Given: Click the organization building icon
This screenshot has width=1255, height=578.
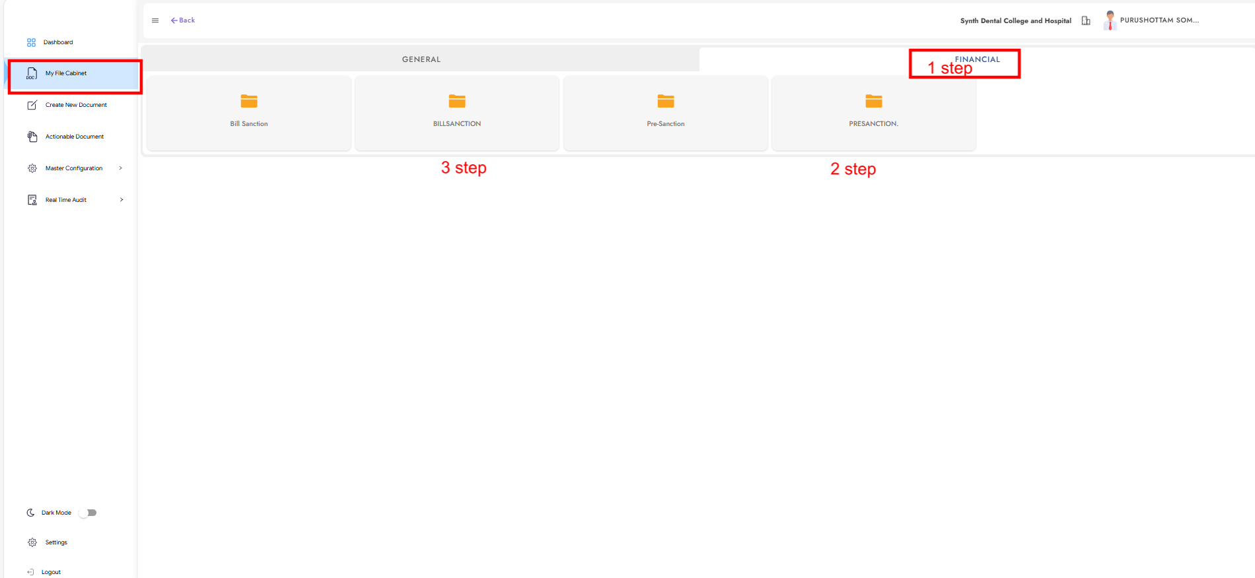Looking at the screenshot, I should 1085,20.
